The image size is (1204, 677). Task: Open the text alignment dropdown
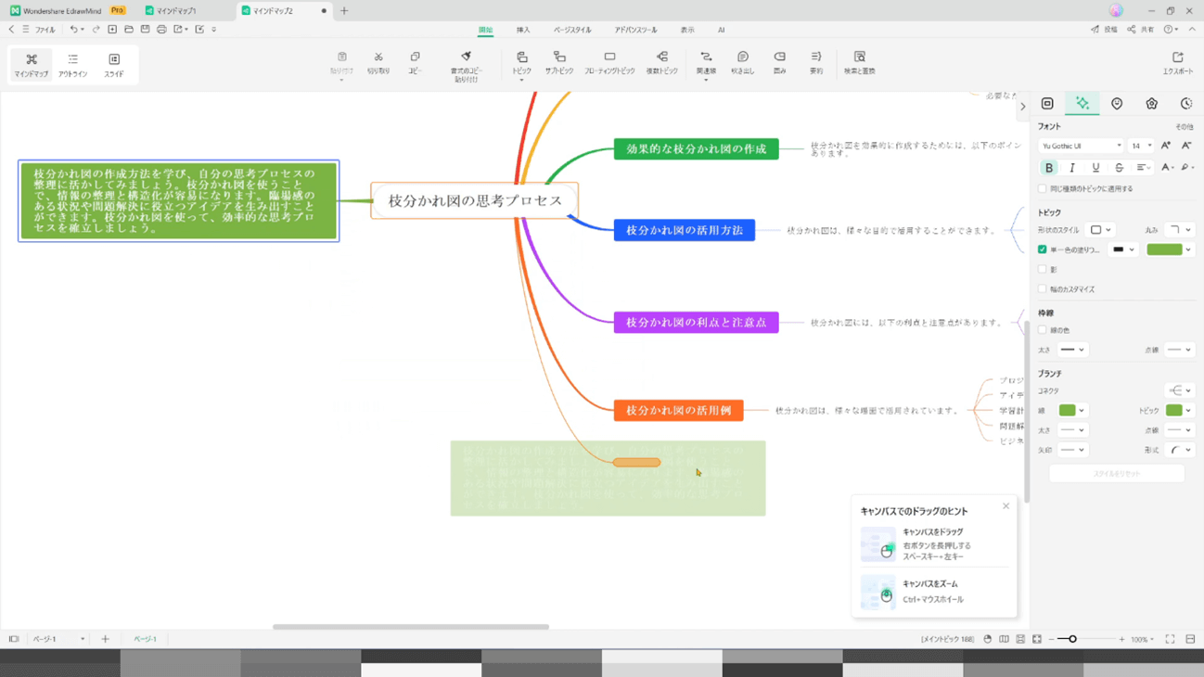[x=1144, y=168]
